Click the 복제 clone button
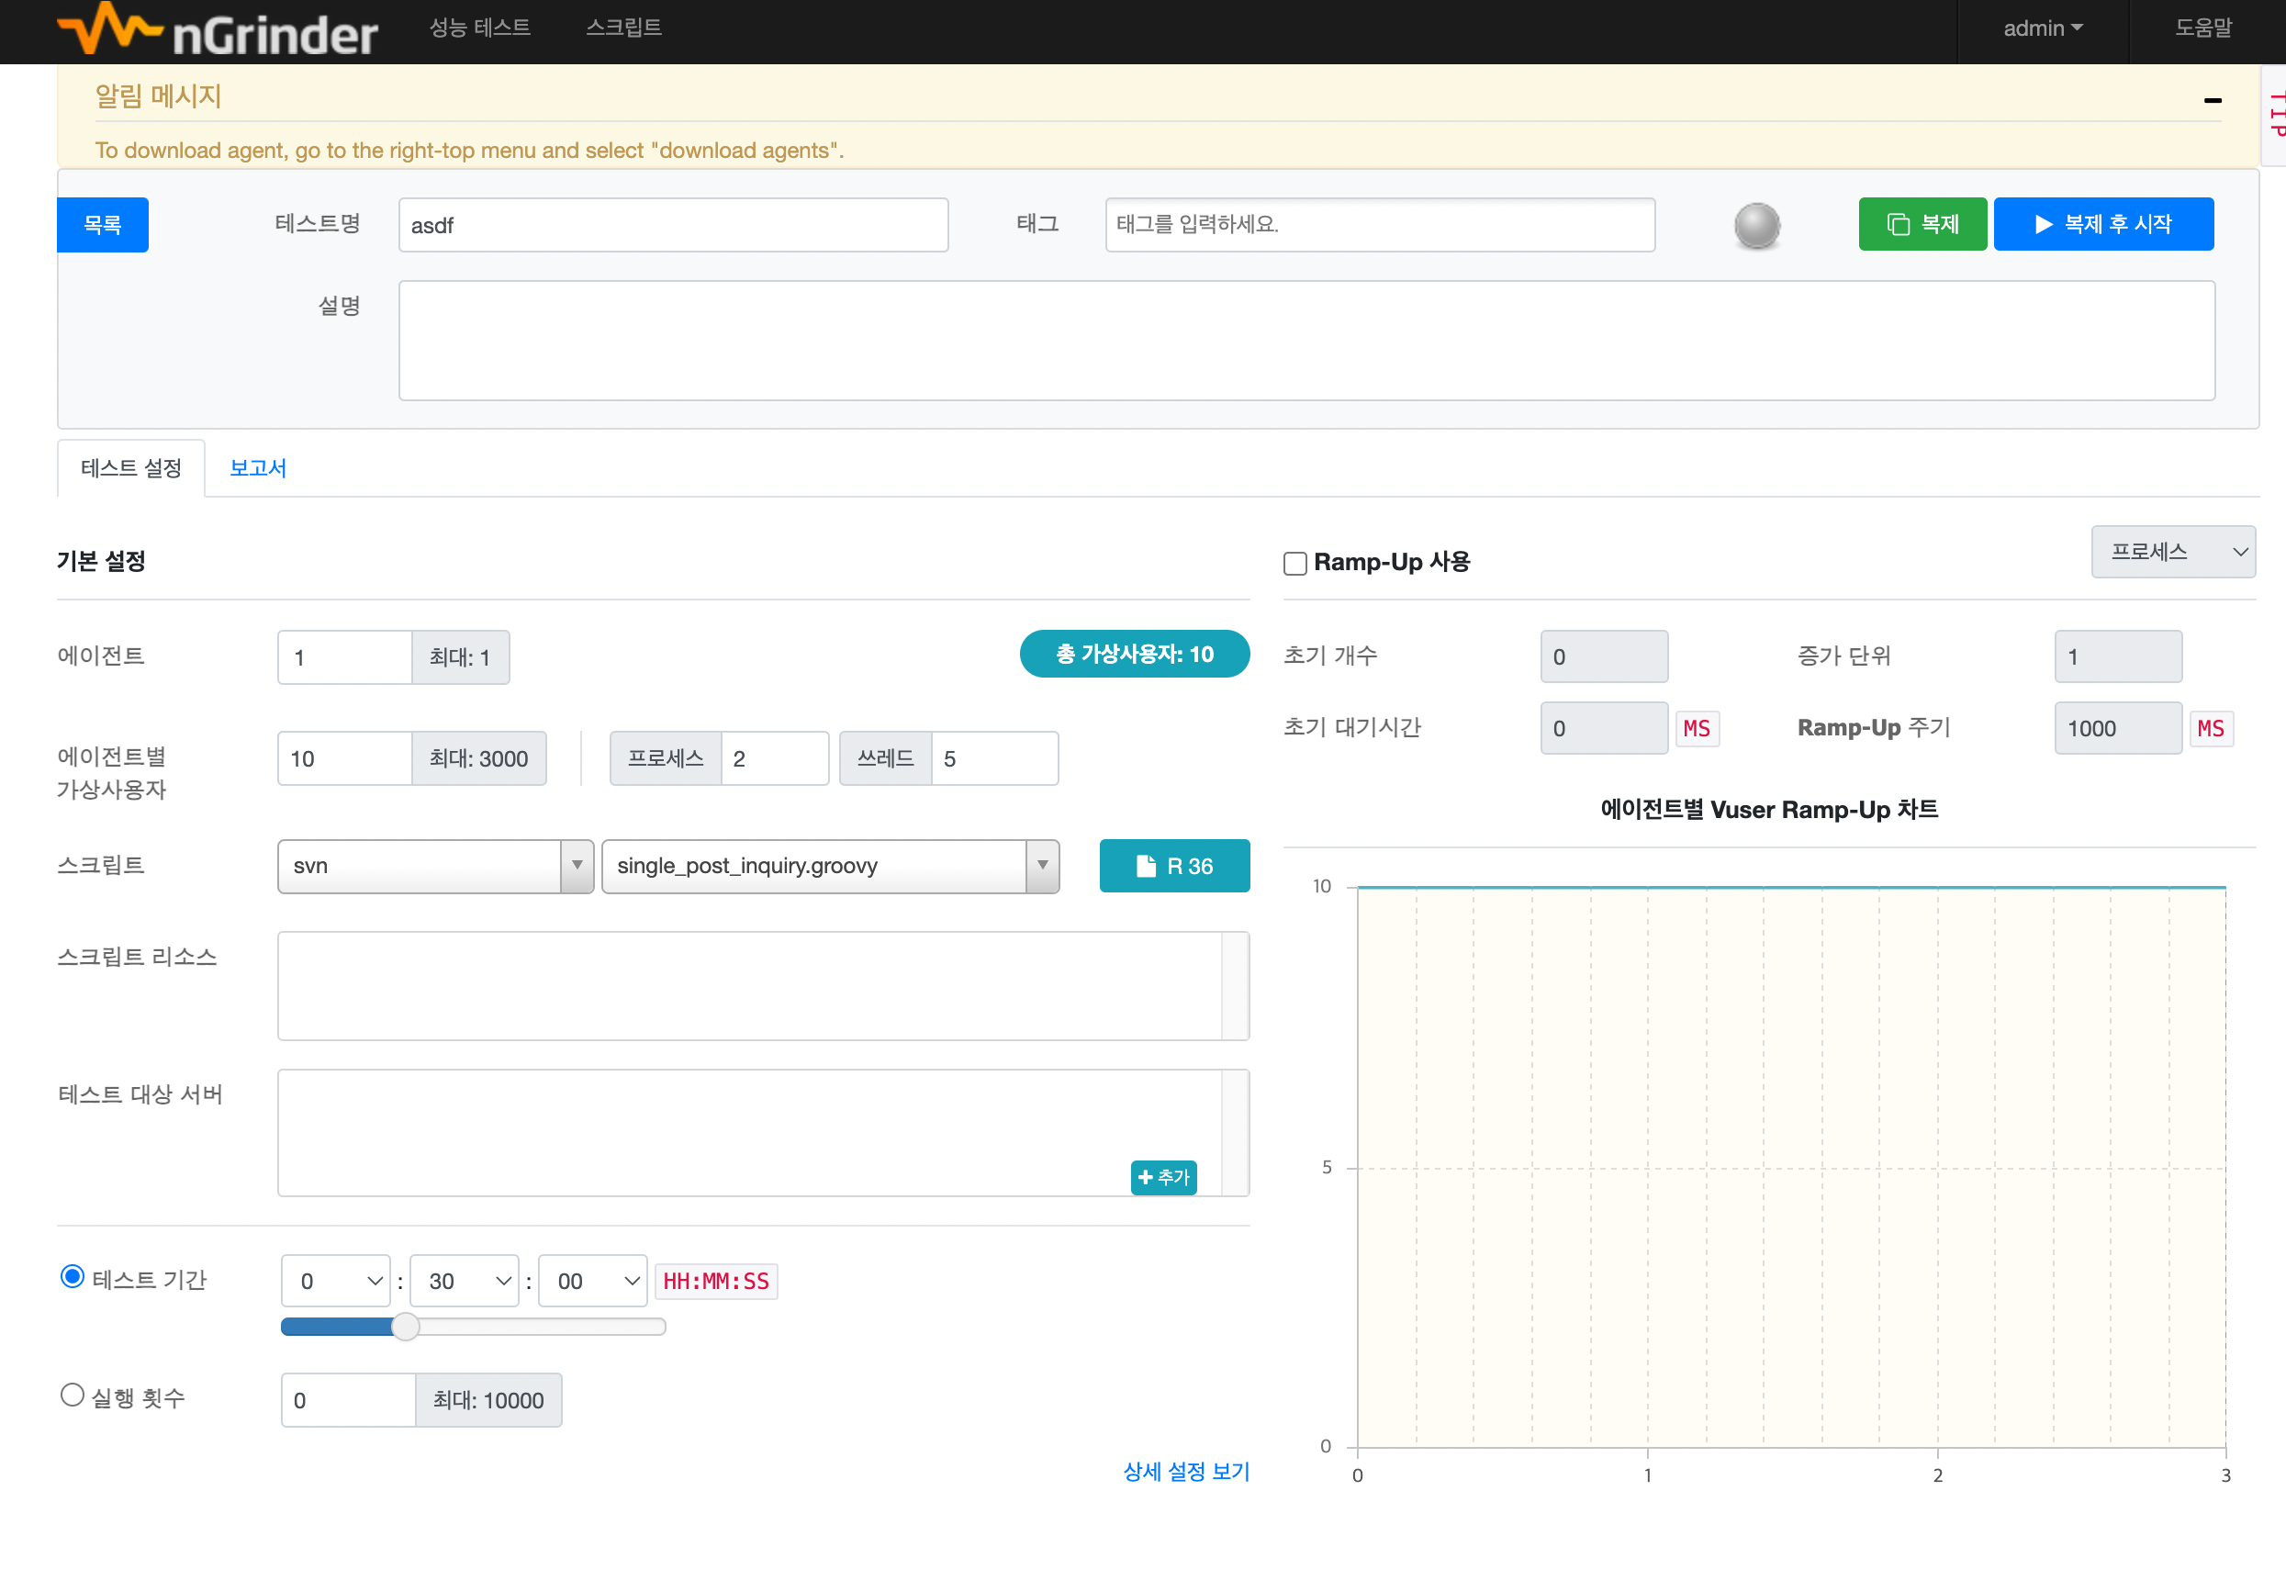Image resolution: width=2286 pixels, height=1592 pixels. (1922, 224)
